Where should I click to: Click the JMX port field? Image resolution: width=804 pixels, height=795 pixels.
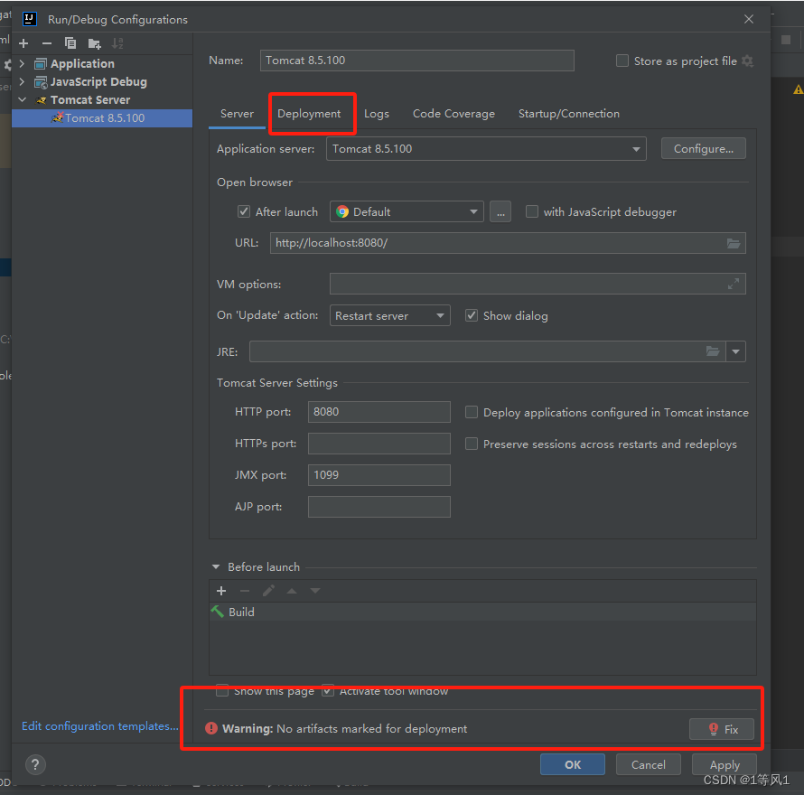[379, 475]
